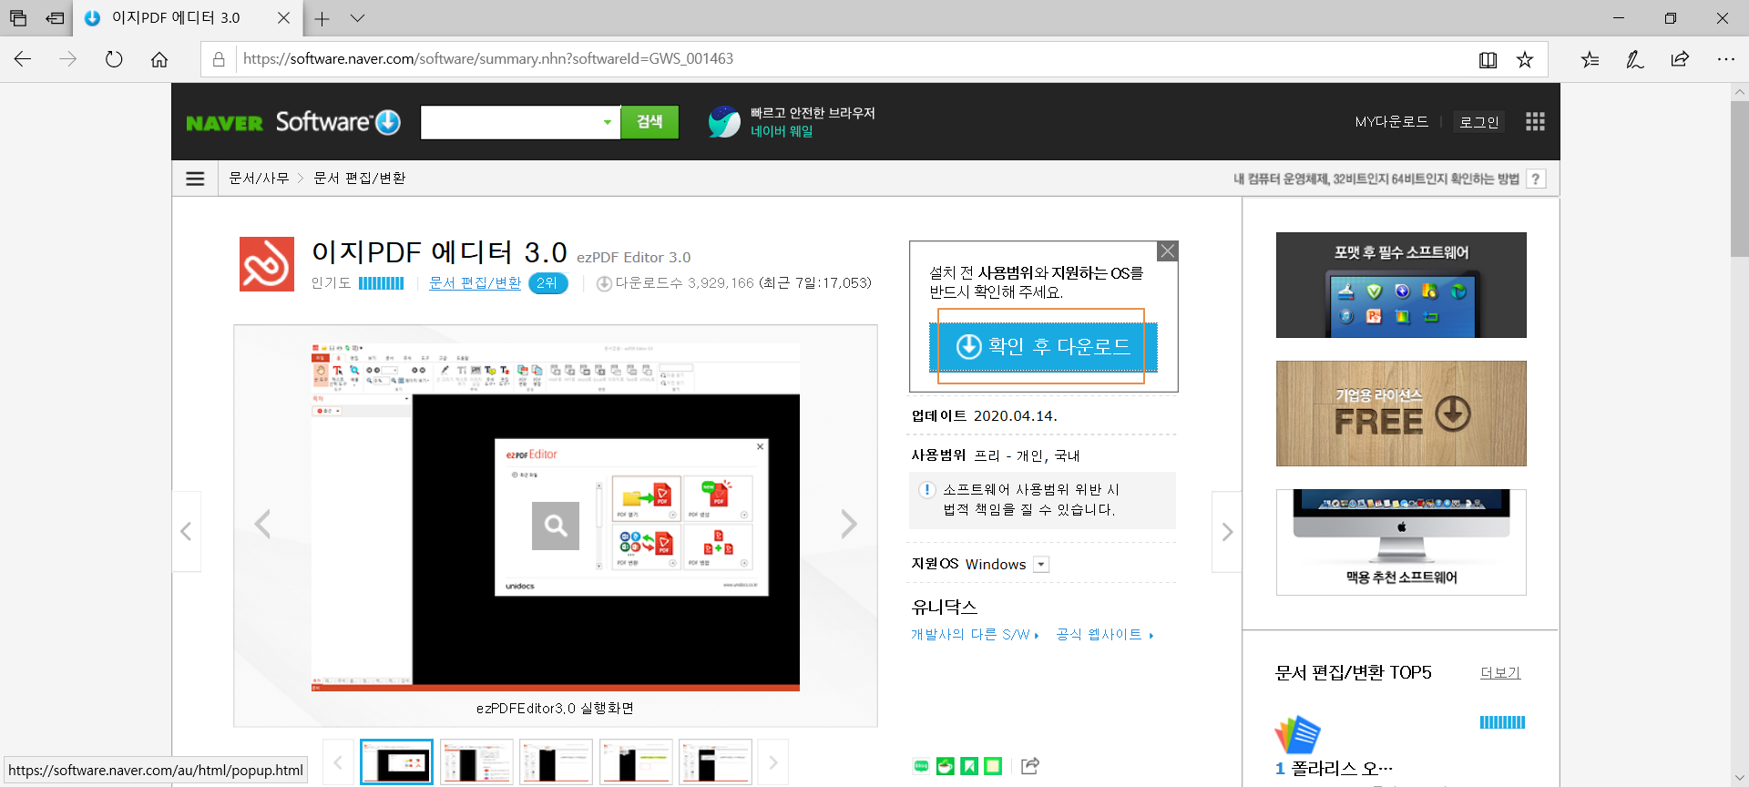Click the NAVER logo
This screenshot has width=1749, height=787.
224,123
